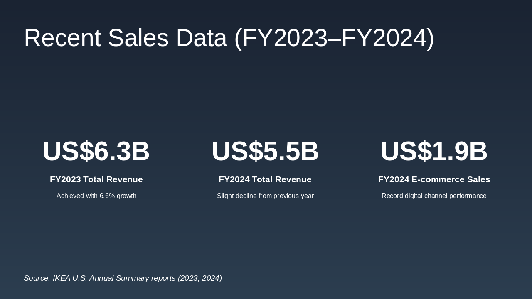The image size is (532, 299).
Task: Click "Record digital channel performance" caption
Action: [434, 196]
